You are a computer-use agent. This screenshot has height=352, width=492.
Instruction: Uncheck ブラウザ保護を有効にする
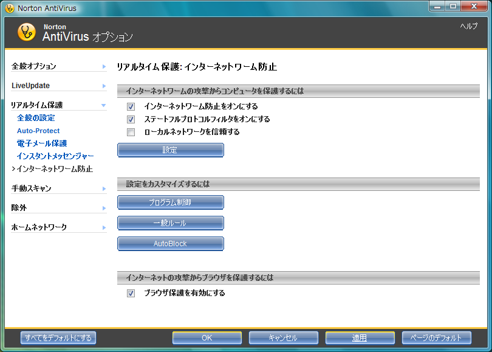[x=131, y=293]
